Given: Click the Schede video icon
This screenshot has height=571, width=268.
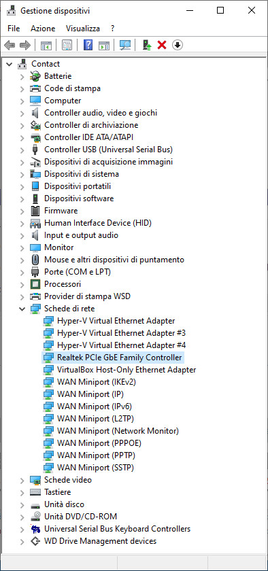Looking at the screenshot, I should (x=35, y=480).
